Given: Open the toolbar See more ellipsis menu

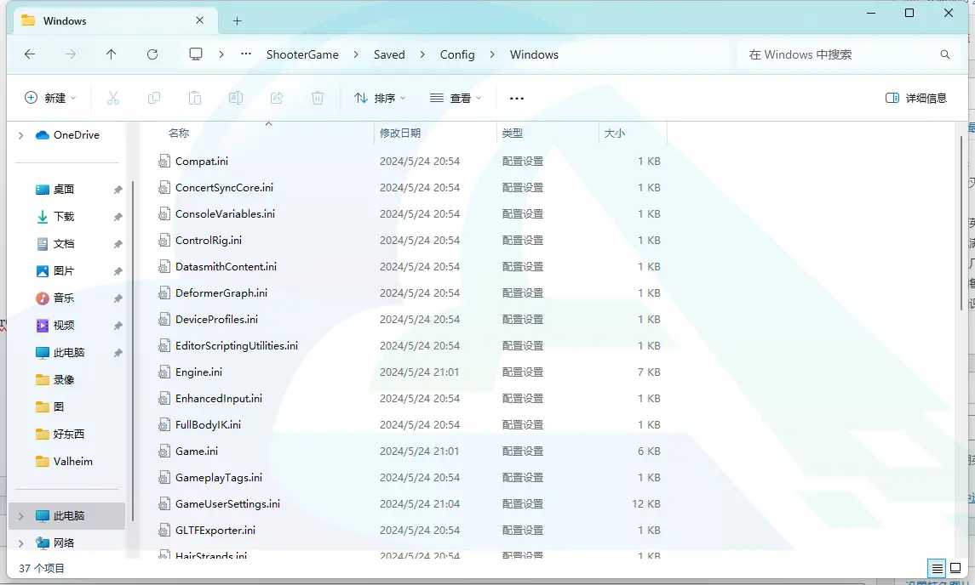Looking at the screenshot, I should coord(517,98).
